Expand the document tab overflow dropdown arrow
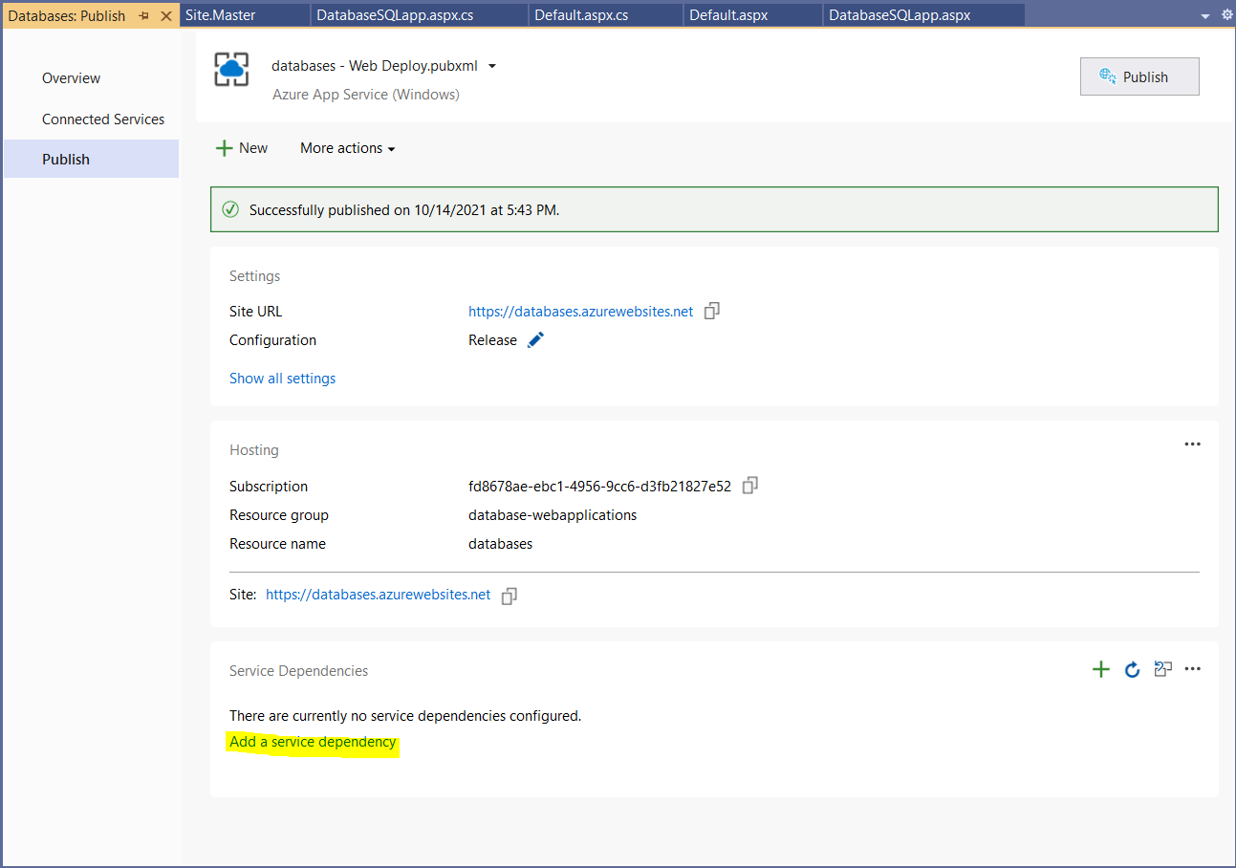Image resolution: width=1236 pixels, height=868 pixels. [x=1206, y=16]
